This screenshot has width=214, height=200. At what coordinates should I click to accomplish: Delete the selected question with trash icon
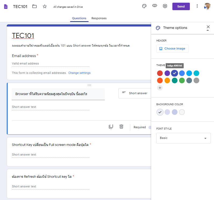point(121,127)
